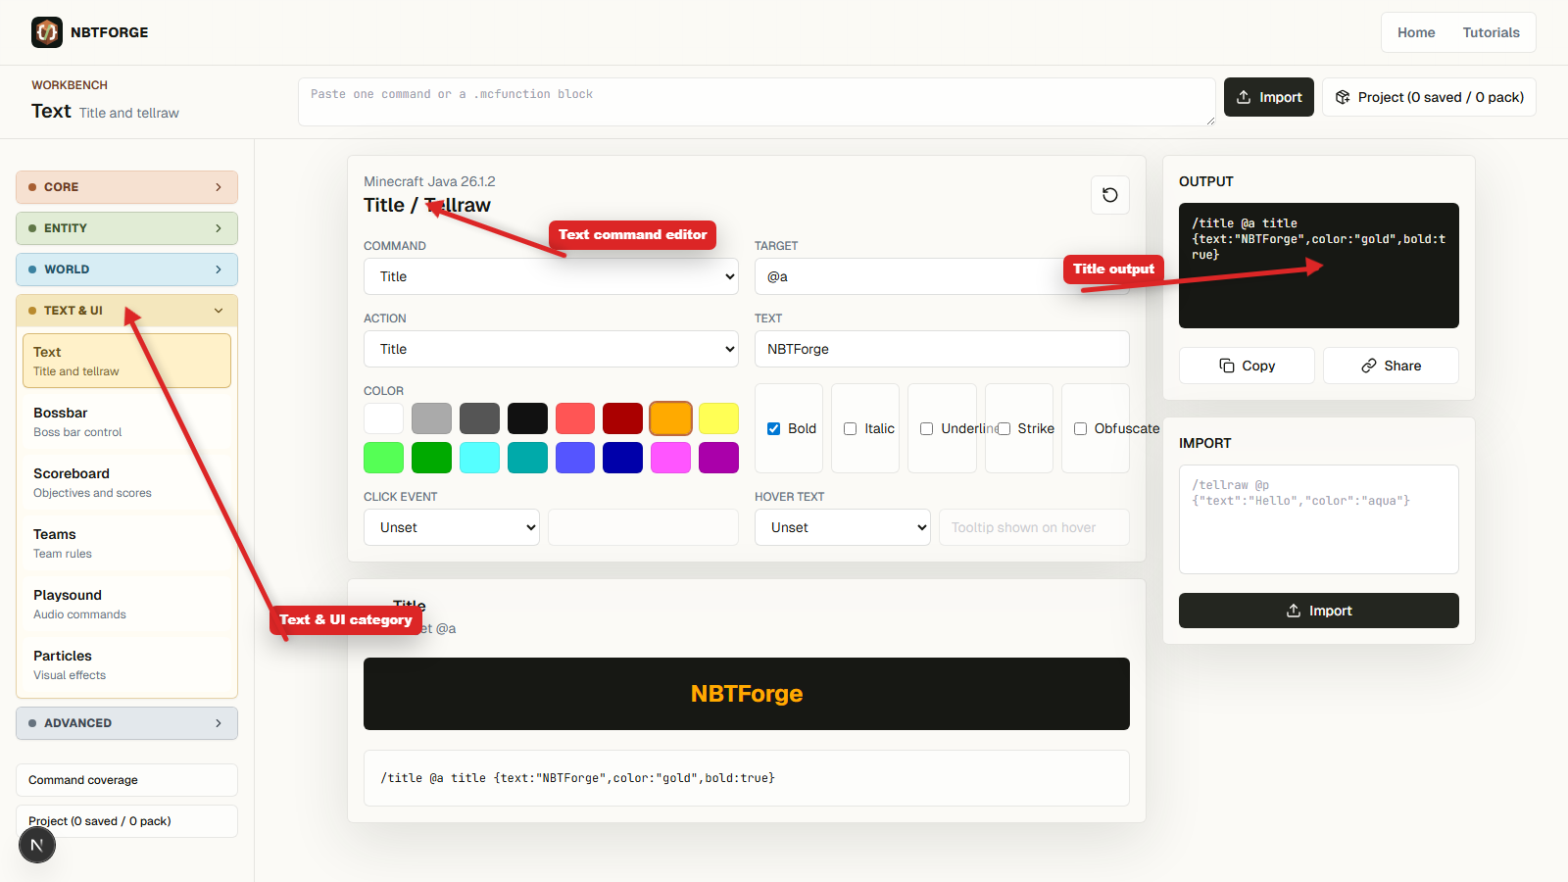Toggle the Italic checkbox
The image size is (1568, 882).
pyautogui.click(x=851, y=428)
